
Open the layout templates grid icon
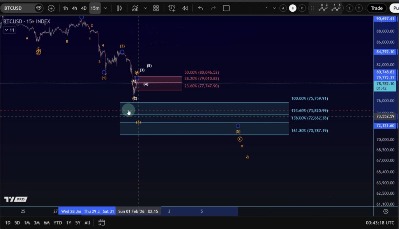pyautogui.click(x=156, y=8)
